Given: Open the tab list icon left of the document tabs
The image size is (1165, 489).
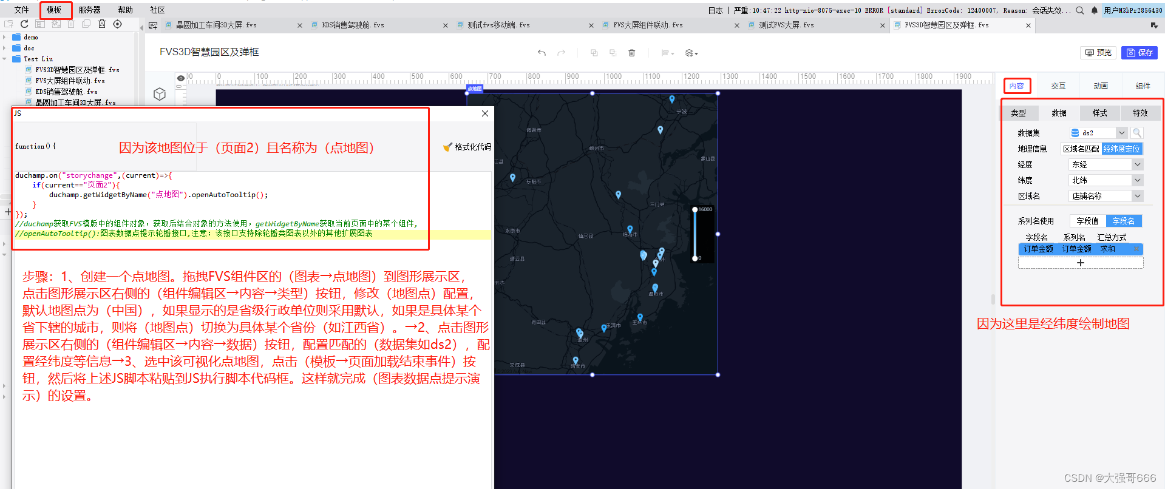Looking at the screenshot, I should tap(153, 25).
